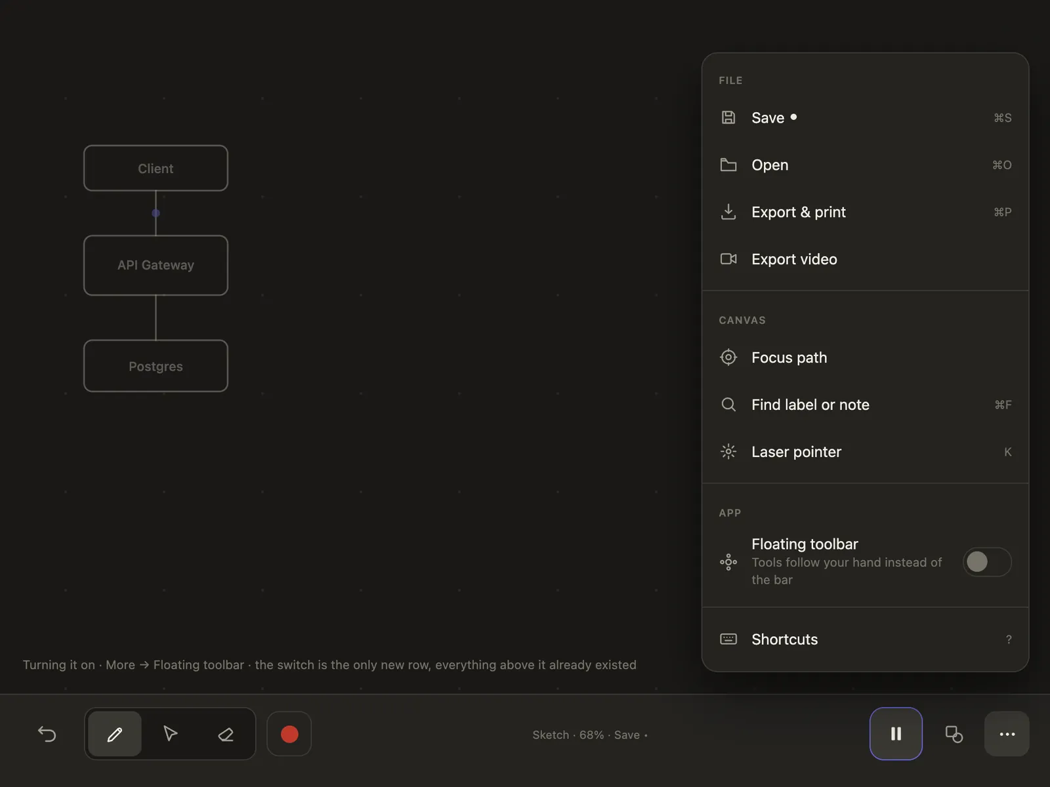Screen dimensions: 1050x787
Task: Close the More menu via three-dots button
Action: point(1007,734)
